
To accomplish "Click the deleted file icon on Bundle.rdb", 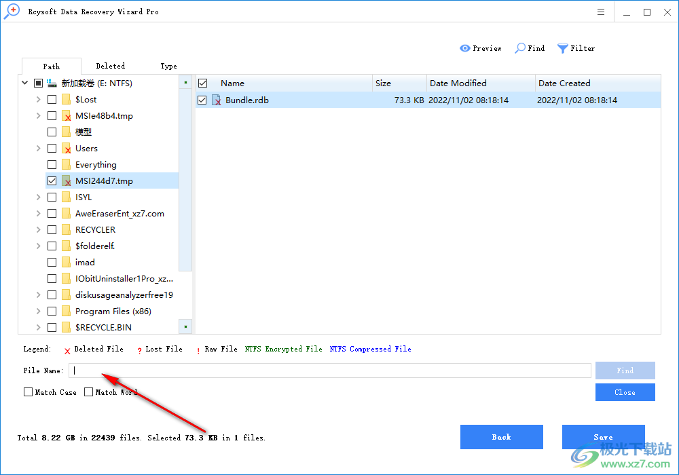I will point(217,99).
